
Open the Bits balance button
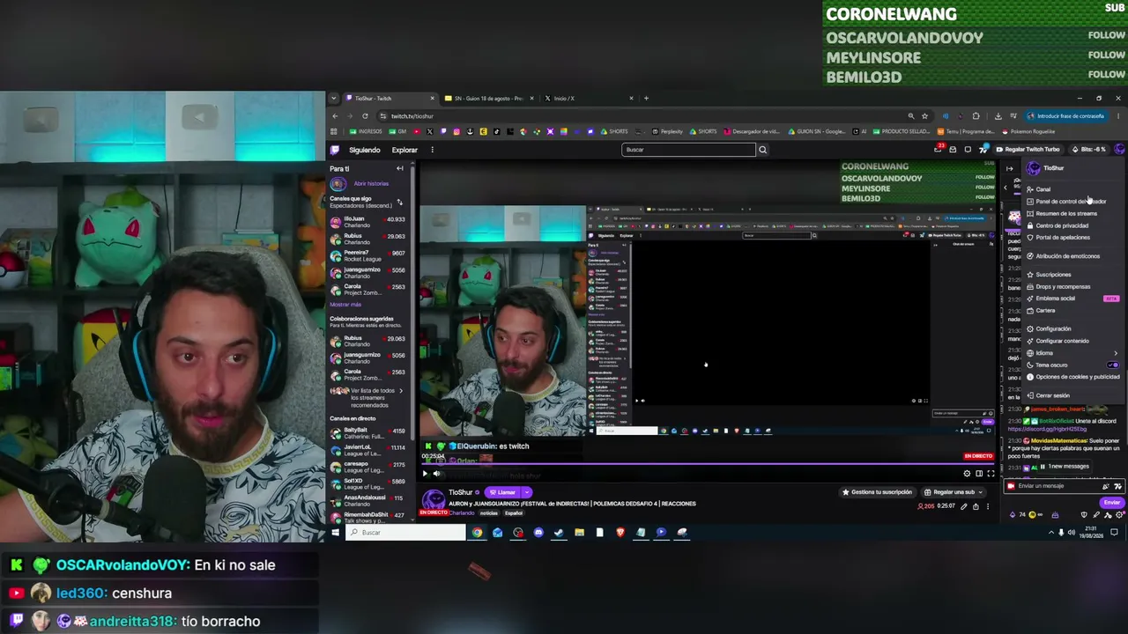[1089, 150]
